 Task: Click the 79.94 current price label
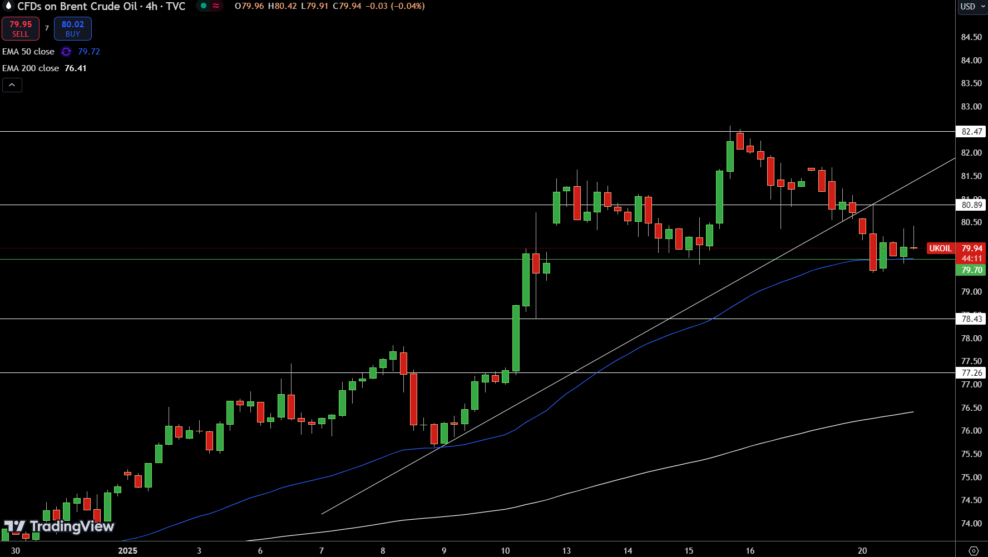tap(971, 248)
